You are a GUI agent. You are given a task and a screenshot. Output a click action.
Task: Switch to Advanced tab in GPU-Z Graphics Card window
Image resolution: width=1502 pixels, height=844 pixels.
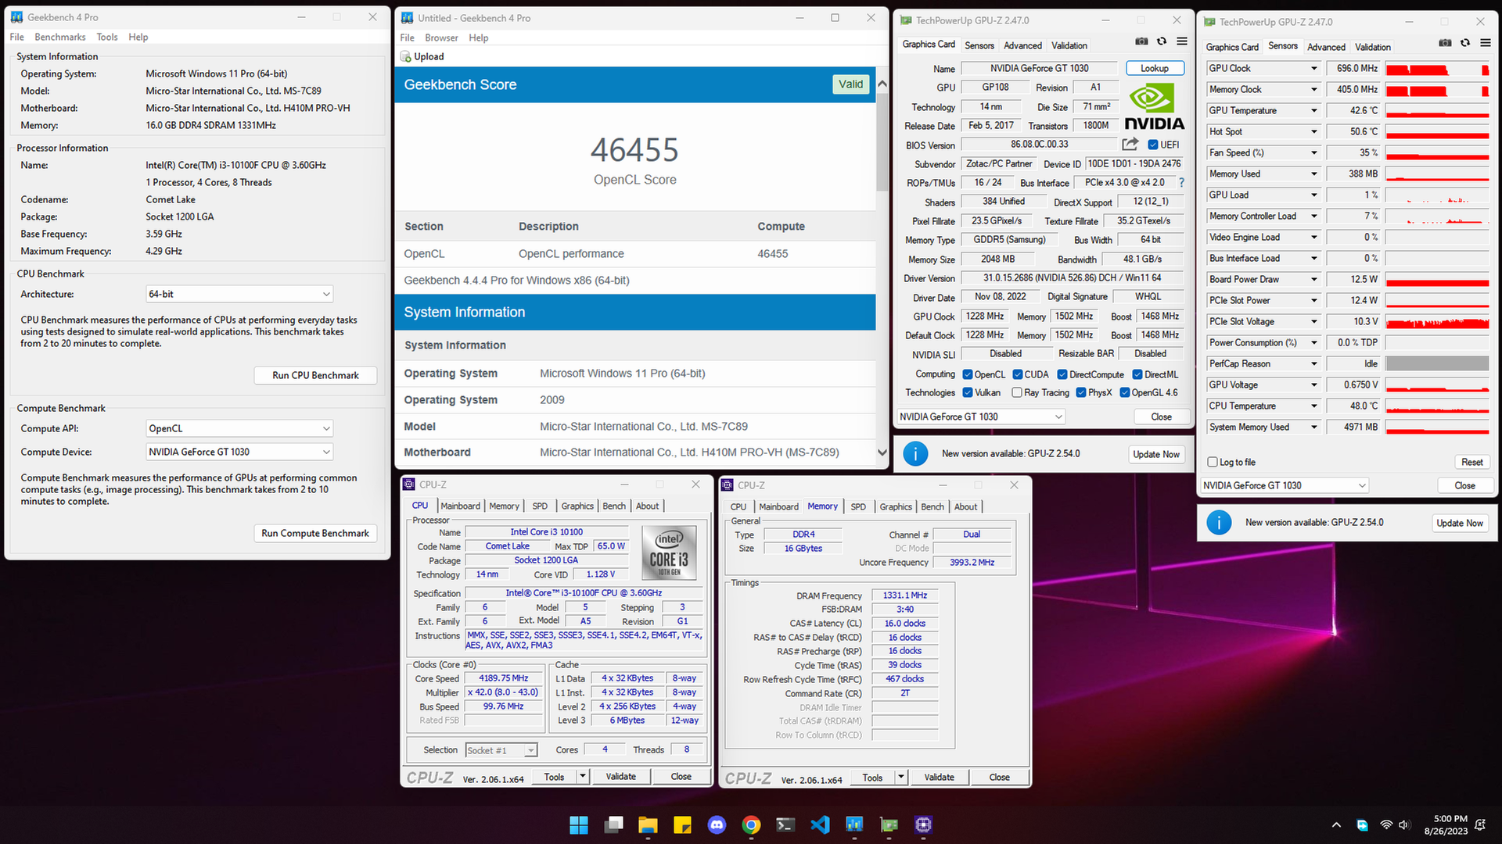click(x=1022, y=45)
